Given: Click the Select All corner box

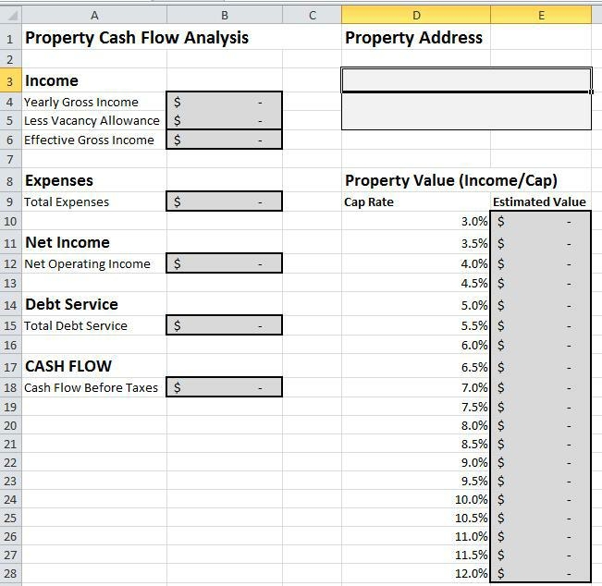Looking at the screenshot, I should pos(10,15).
